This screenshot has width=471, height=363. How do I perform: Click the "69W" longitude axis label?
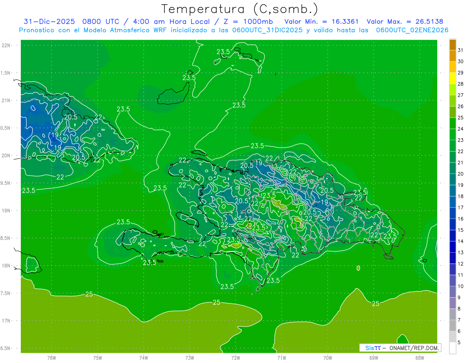pyautogui.click(x=374, y=358)
